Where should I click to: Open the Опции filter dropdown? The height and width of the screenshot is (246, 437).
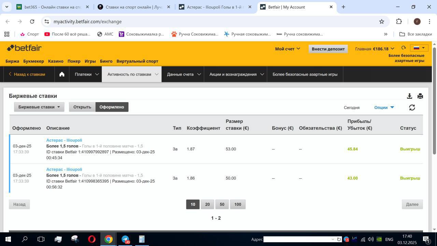pos(384,107)
